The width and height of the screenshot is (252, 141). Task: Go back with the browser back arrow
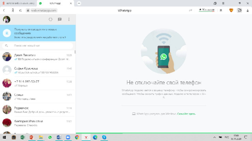(x=4, y=11)
